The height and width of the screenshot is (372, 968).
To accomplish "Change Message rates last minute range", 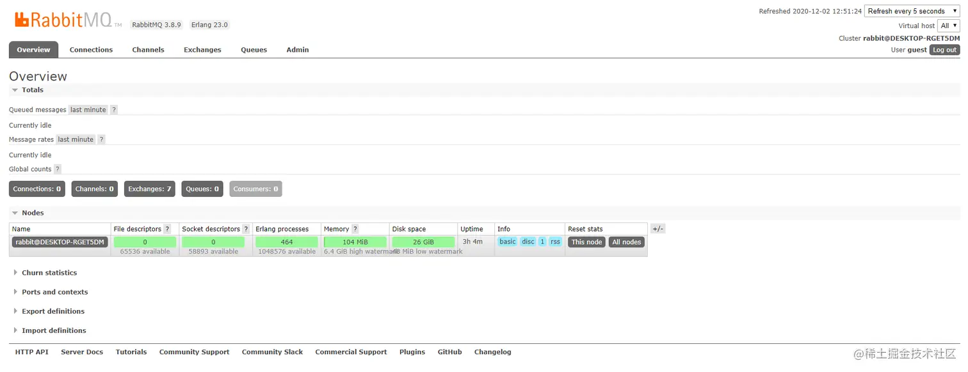I will coord(76,139).
